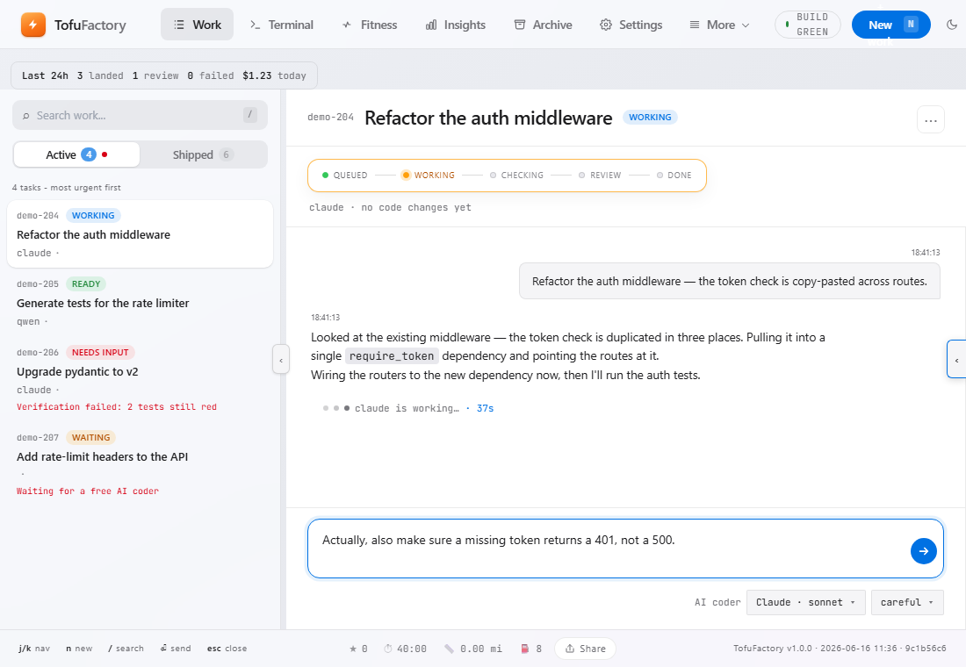Image resolution: width=966 pixels, height=667 pixels.
Task: Click the BUILD GREEN status pill
Action: [x=808, y=25]
